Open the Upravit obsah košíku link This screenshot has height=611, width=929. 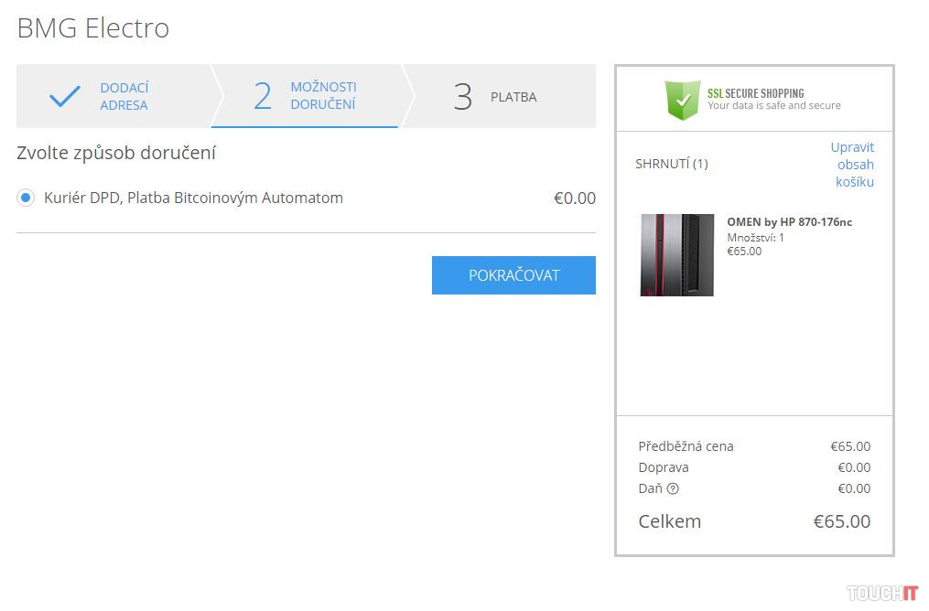(853, 165)
